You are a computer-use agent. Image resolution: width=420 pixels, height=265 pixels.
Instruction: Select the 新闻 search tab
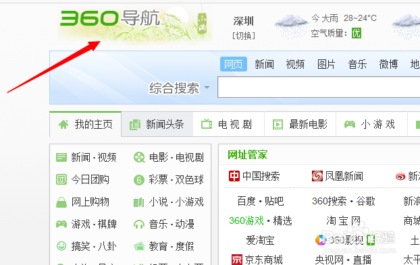tap(265, 65)
